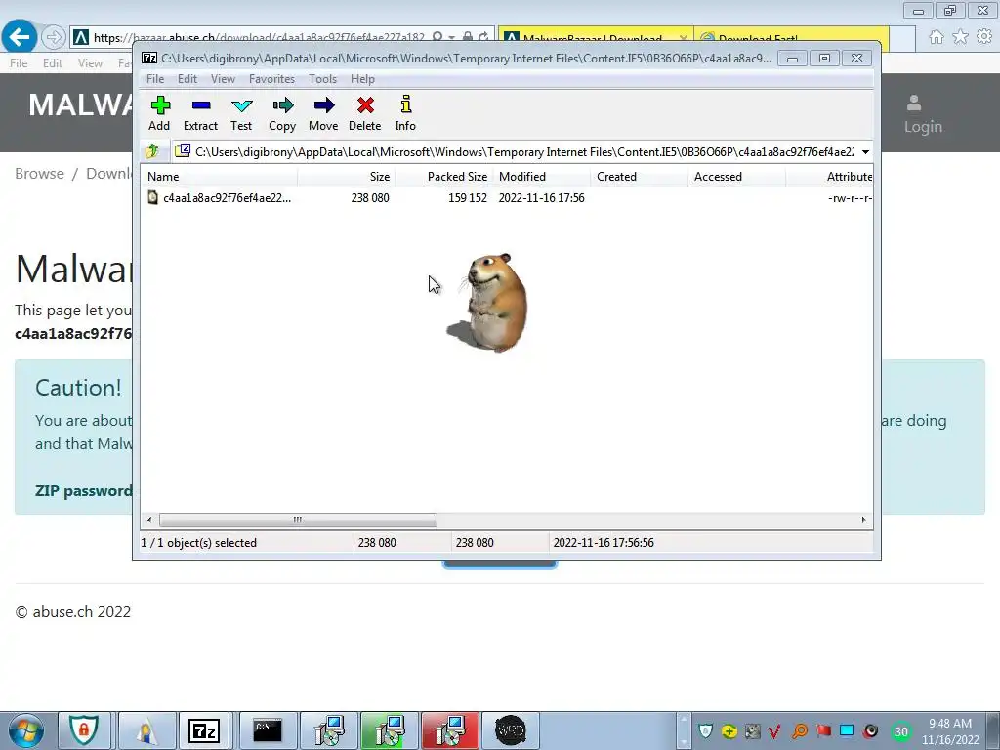Click the packed size 159 152 cell
The width and height of the screenshot is (1000, 750).
click(468, 197)
